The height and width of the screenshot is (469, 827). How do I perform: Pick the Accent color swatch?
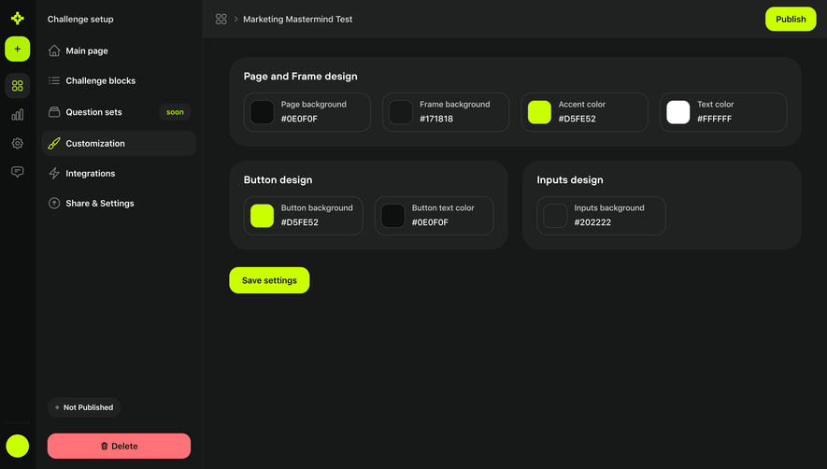pyautogui.click(x=539, y=112)
